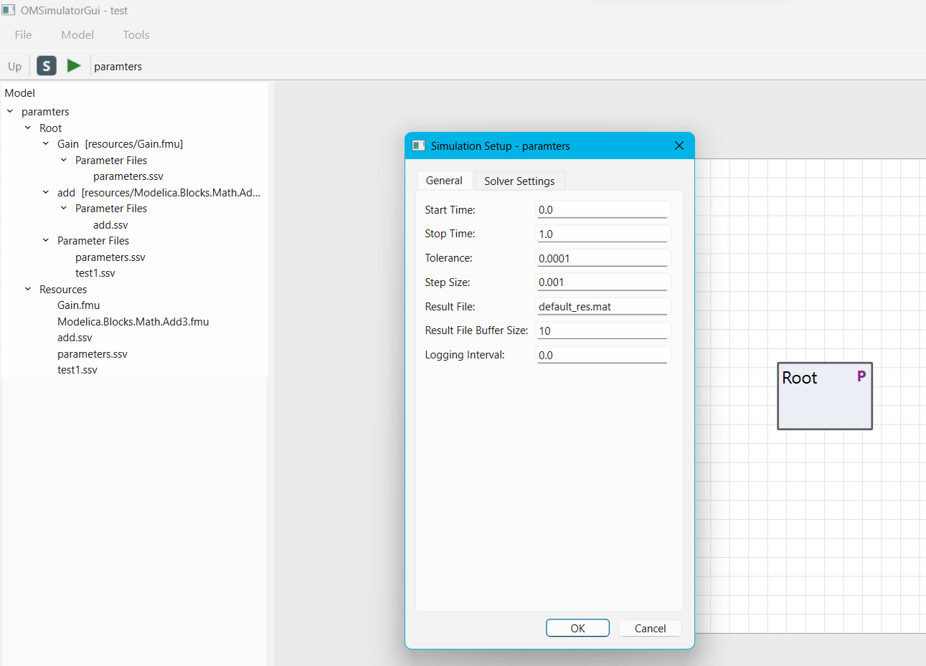Collapse Parameter Files under add
This screenshot has height=666, width=926.
coord(64,208)
